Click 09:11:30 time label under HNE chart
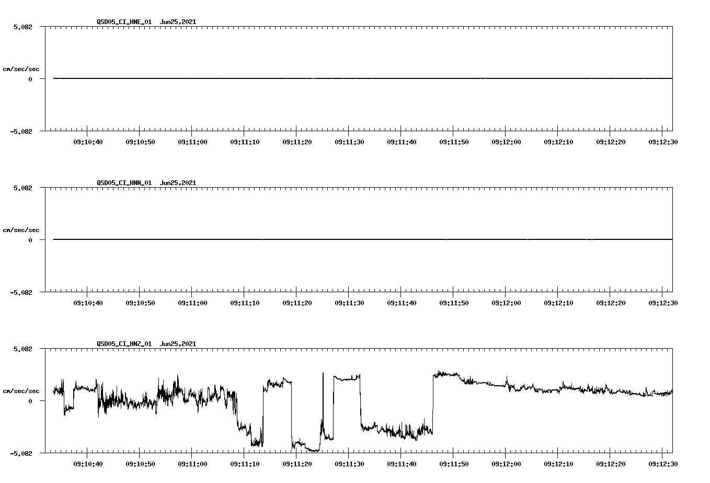 click(x=349, y=142)
